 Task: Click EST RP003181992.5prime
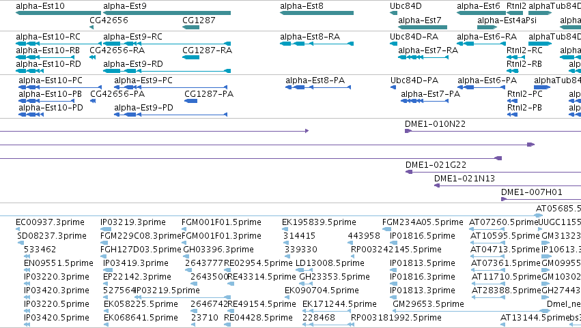coord(353,325)
